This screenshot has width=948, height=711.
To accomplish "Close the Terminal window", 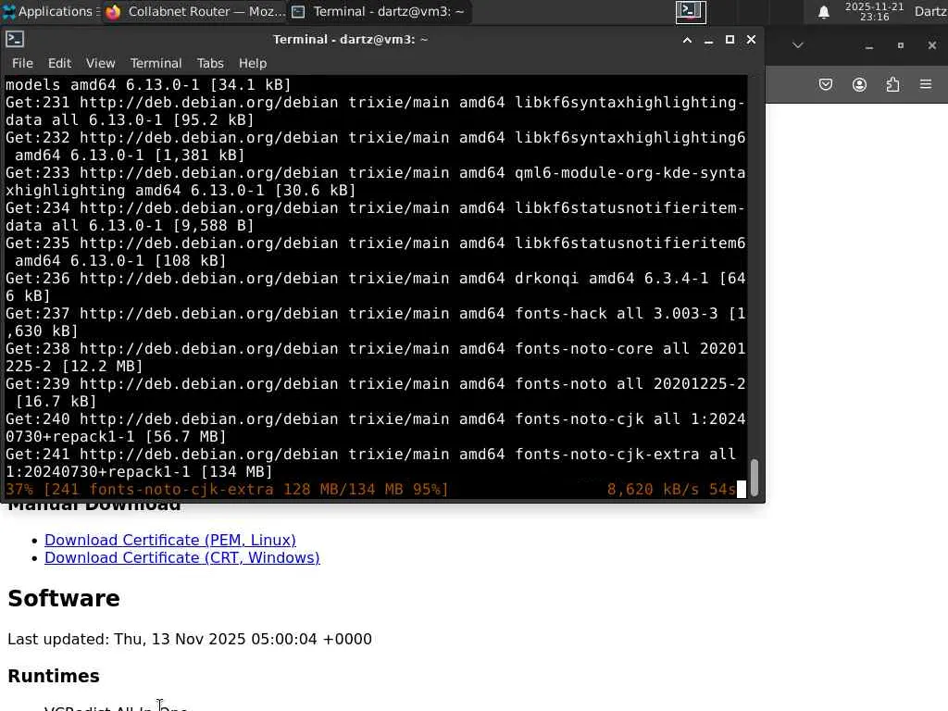I will tap(751, 40).
